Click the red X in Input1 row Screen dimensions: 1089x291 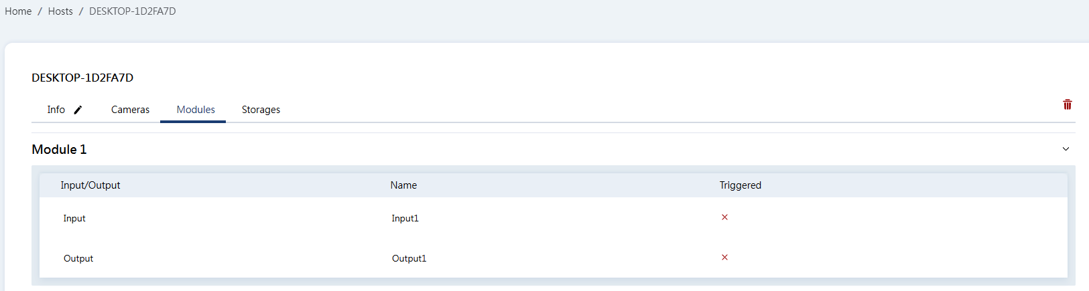coord(724,217)
